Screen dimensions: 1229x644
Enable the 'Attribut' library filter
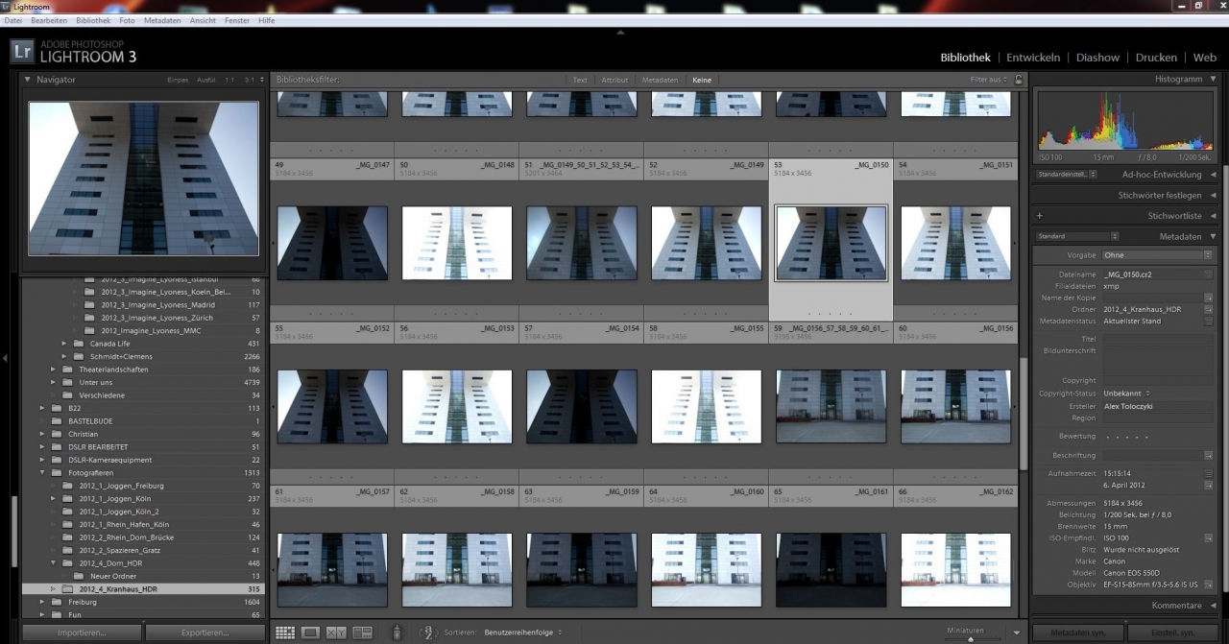[x=614, y=80]
